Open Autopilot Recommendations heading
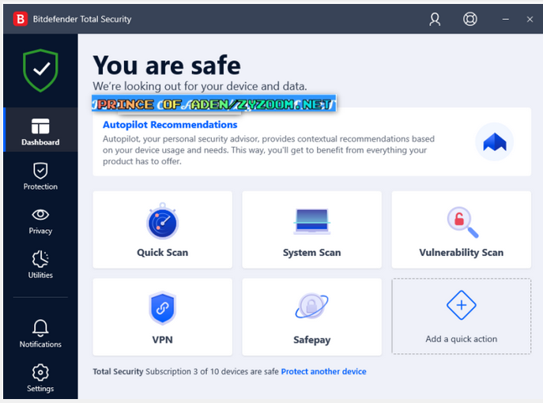 coord(170,125)
